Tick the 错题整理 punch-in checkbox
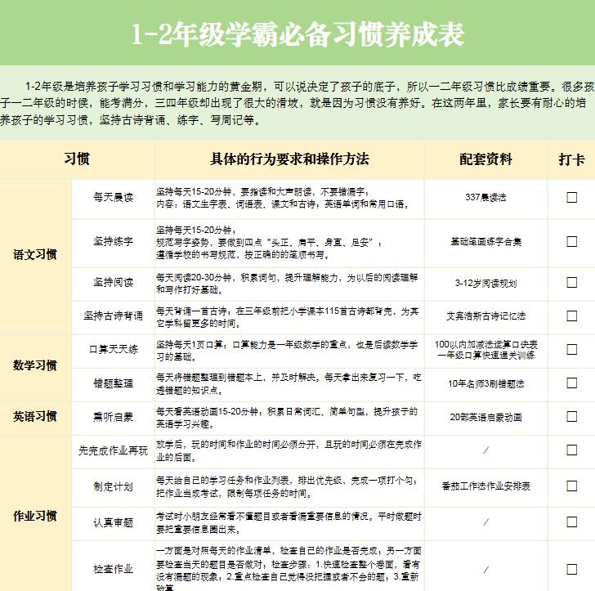Screen dimensions: 595x591 571,383
